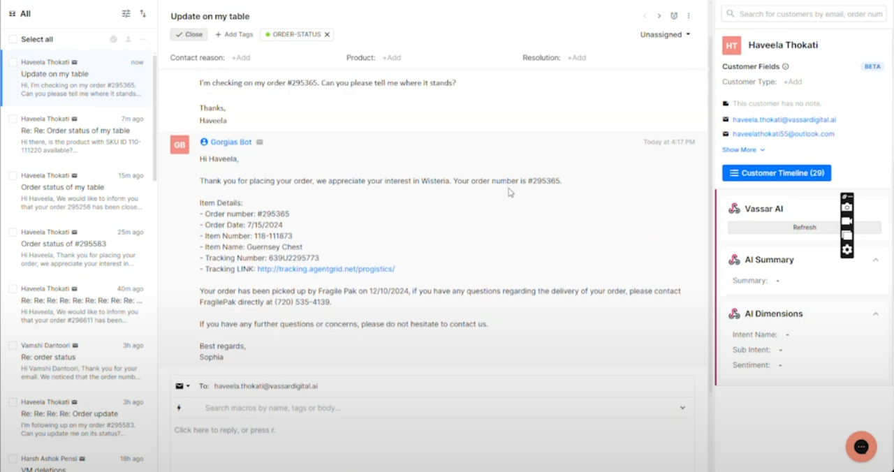Click the bulk assign person icon
894x472 pixels.
tap(128, 39)
